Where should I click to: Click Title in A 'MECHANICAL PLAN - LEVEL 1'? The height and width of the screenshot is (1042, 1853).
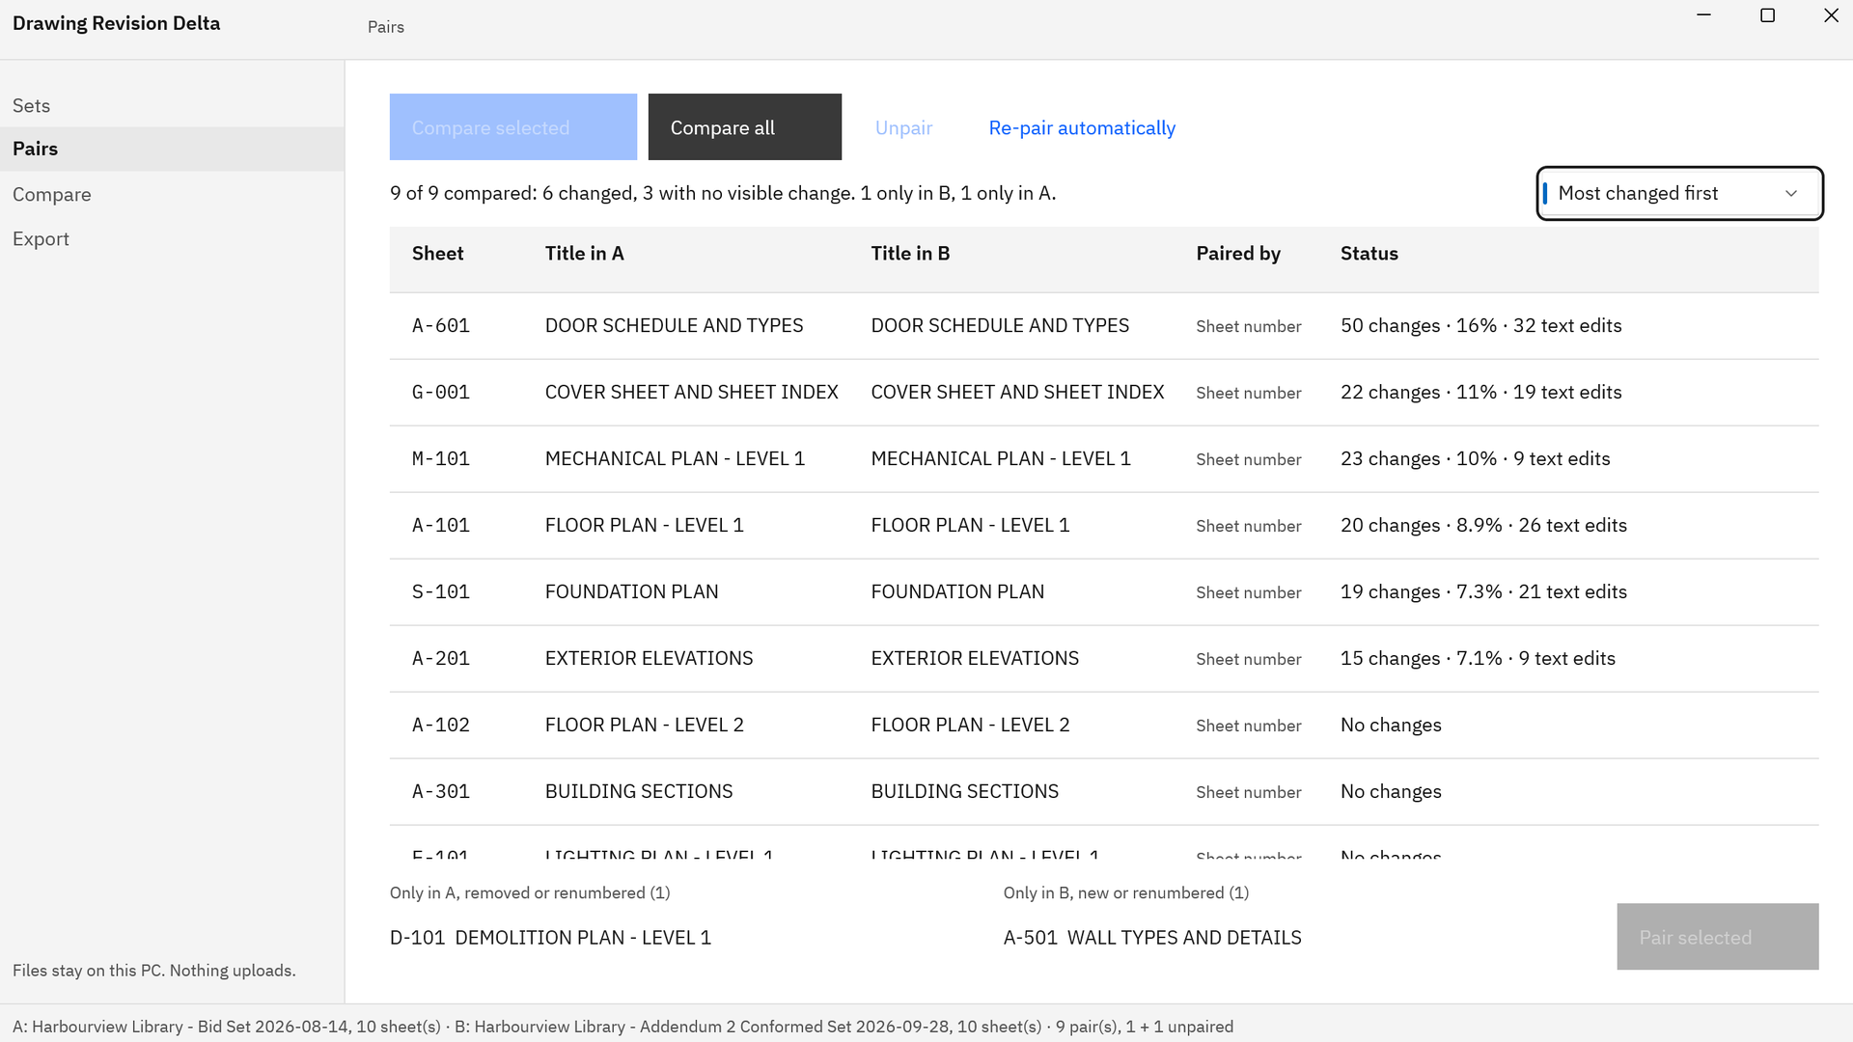(675, 459)
